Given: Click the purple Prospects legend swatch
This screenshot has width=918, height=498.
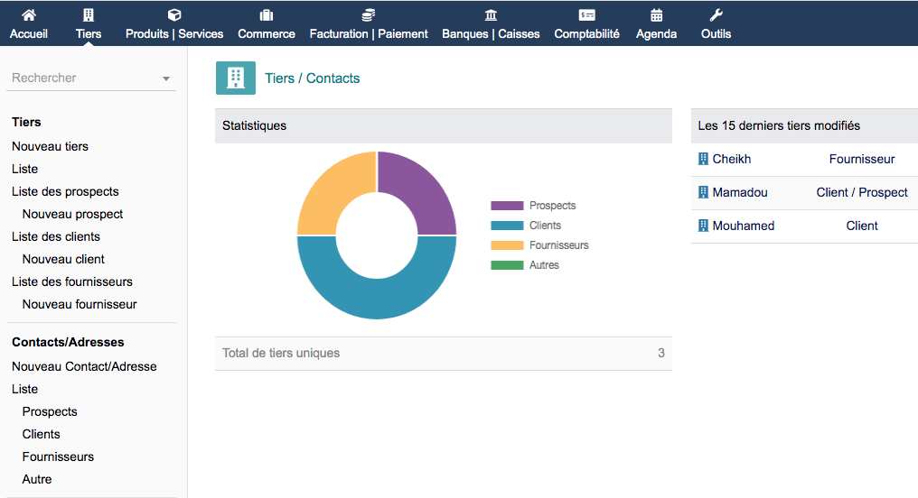Looking at the screenshot, I should [x=507, y=206].
